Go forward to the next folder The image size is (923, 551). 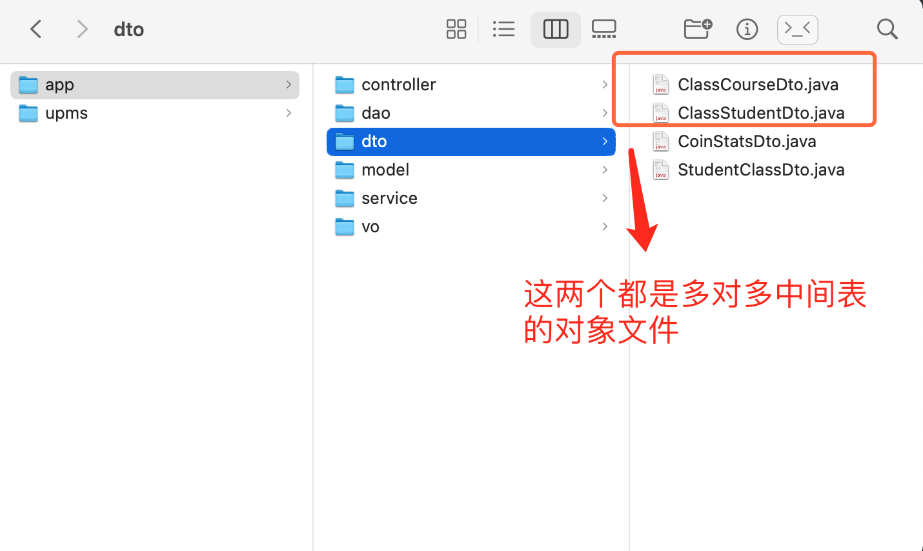82,29
